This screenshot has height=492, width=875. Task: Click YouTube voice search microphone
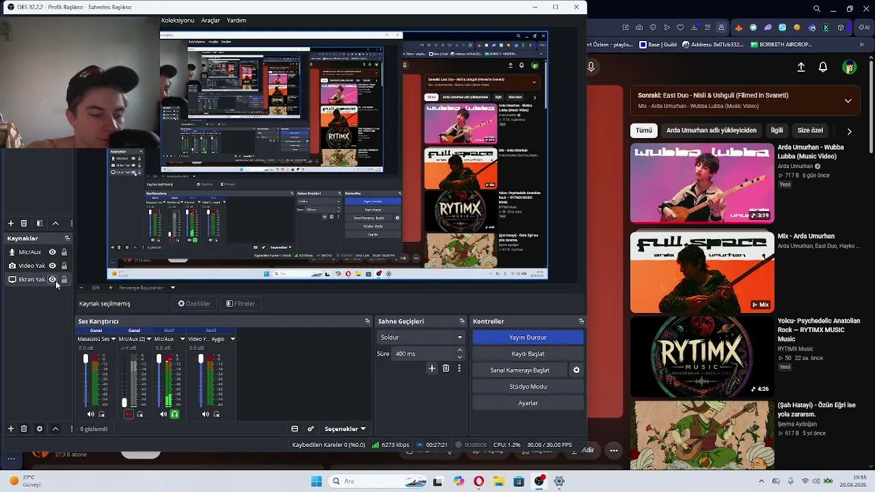click(591, 67)
